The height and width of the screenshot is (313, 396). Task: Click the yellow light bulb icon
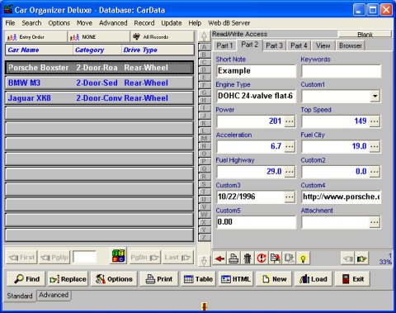pyautogui.click(x=303, y=258)
